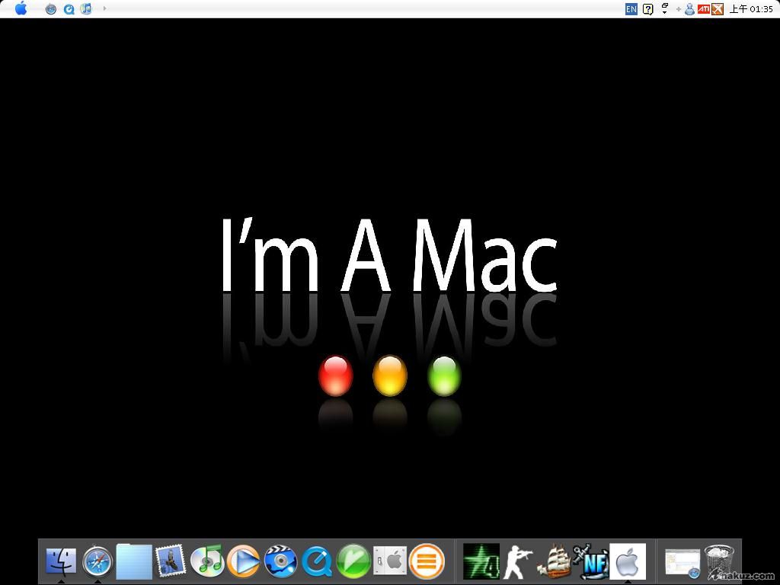Image resolution: width=780 pixels, height=585 pixels.
Task: Open the ATI tray icon
Action: pyautogui.click(x=703, y=9)
